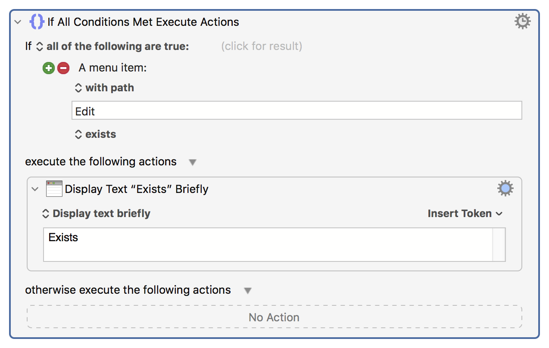Viewport: 549px width, 348px height.
Task: Open the 'Display text briefly' popup menu
Action: pos(96,214)
